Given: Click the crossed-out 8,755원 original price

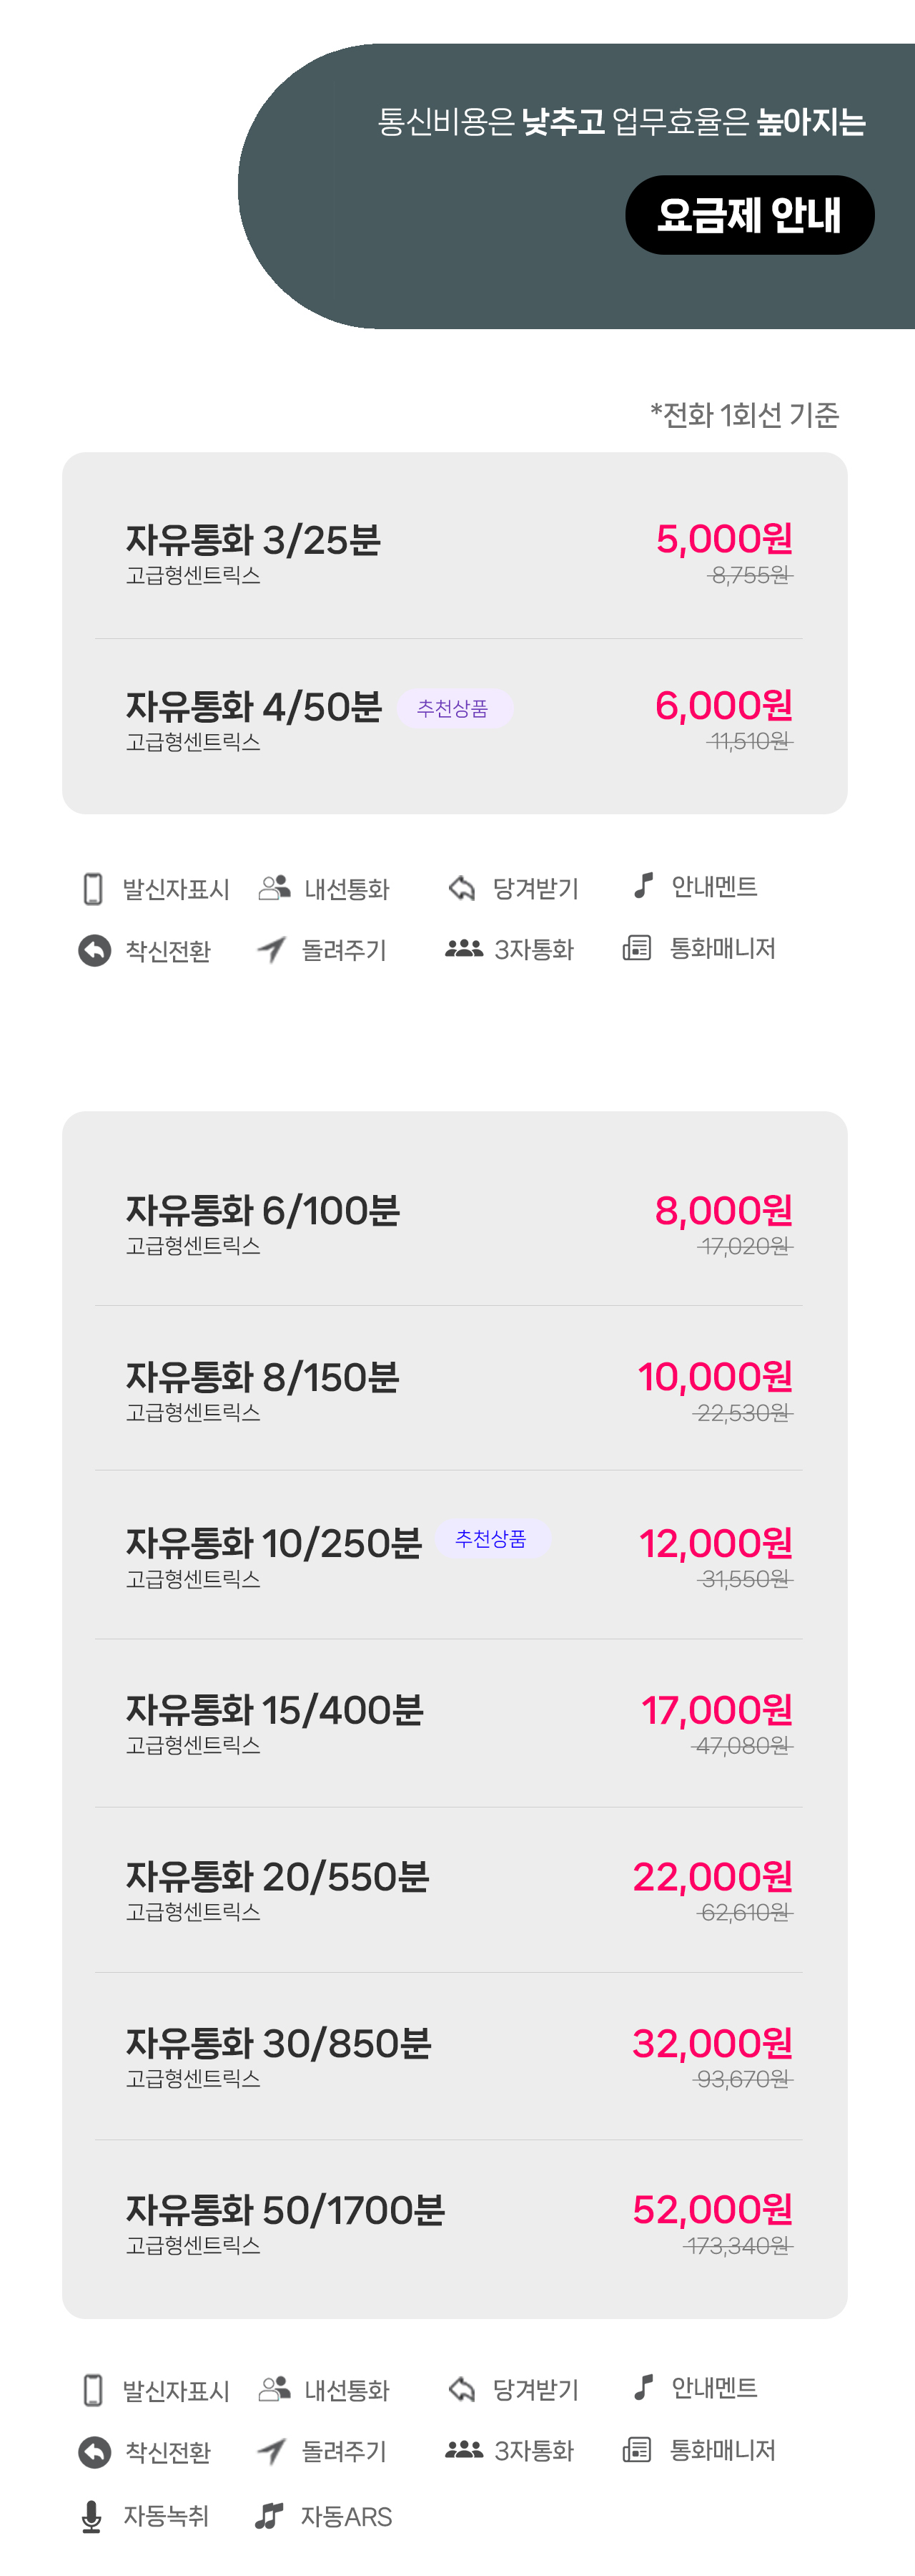Looking at the screenshot, I should click(750, 575).
